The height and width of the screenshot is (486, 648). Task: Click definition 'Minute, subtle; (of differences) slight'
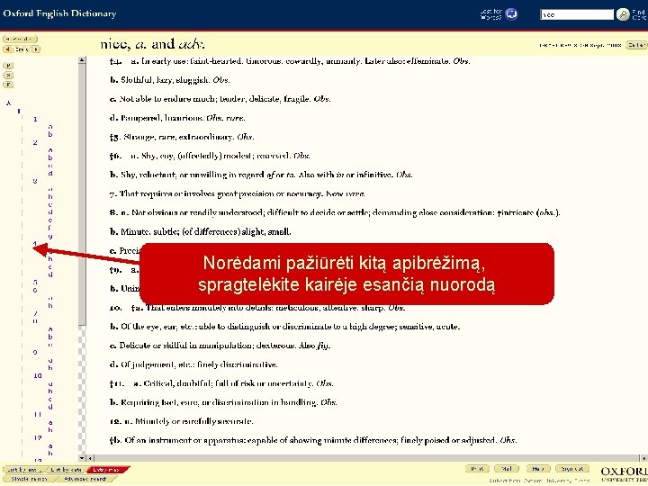(x=201, y=232)
